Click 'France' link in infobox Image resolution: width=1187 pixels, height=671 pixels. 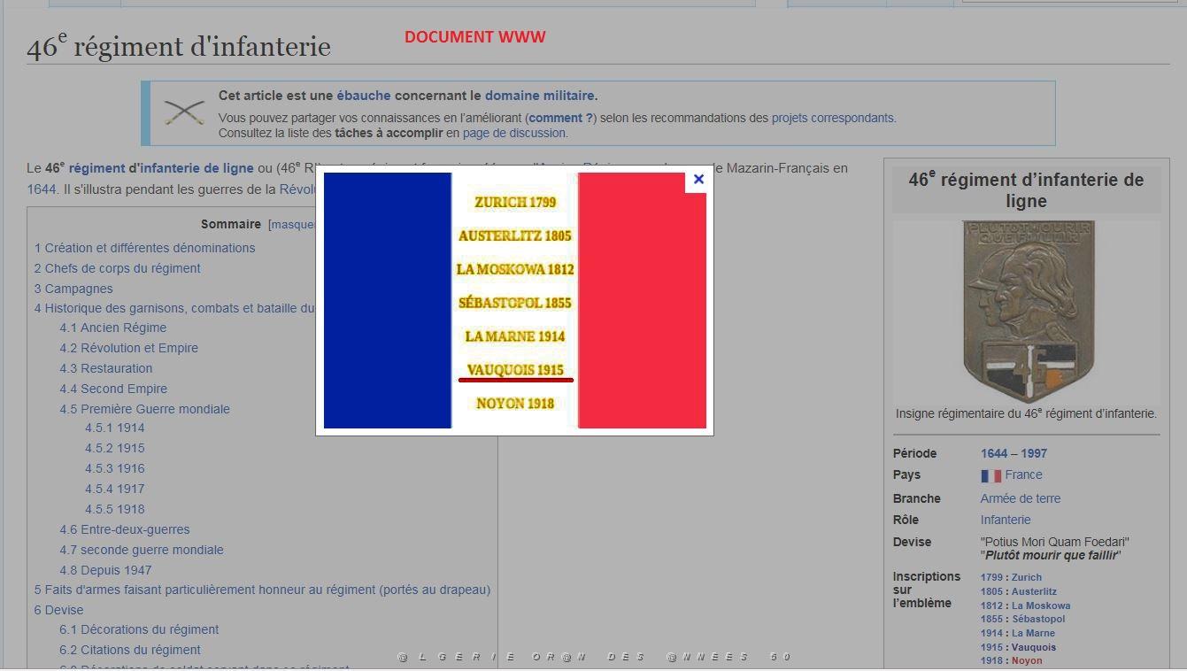point(1024,474)
